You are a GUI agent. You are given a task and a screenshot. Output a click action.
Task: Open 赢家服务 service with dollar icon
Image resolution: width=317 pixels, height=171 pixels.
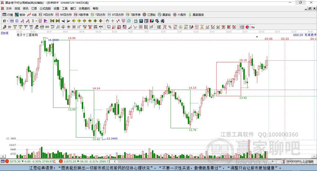[196, 15]
